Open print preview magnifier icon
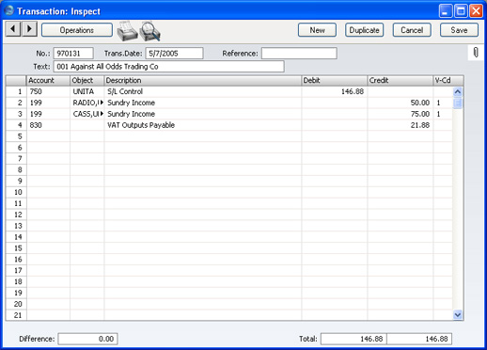The height and width of the screenshot is (350, 487). [x=150, y=31]
